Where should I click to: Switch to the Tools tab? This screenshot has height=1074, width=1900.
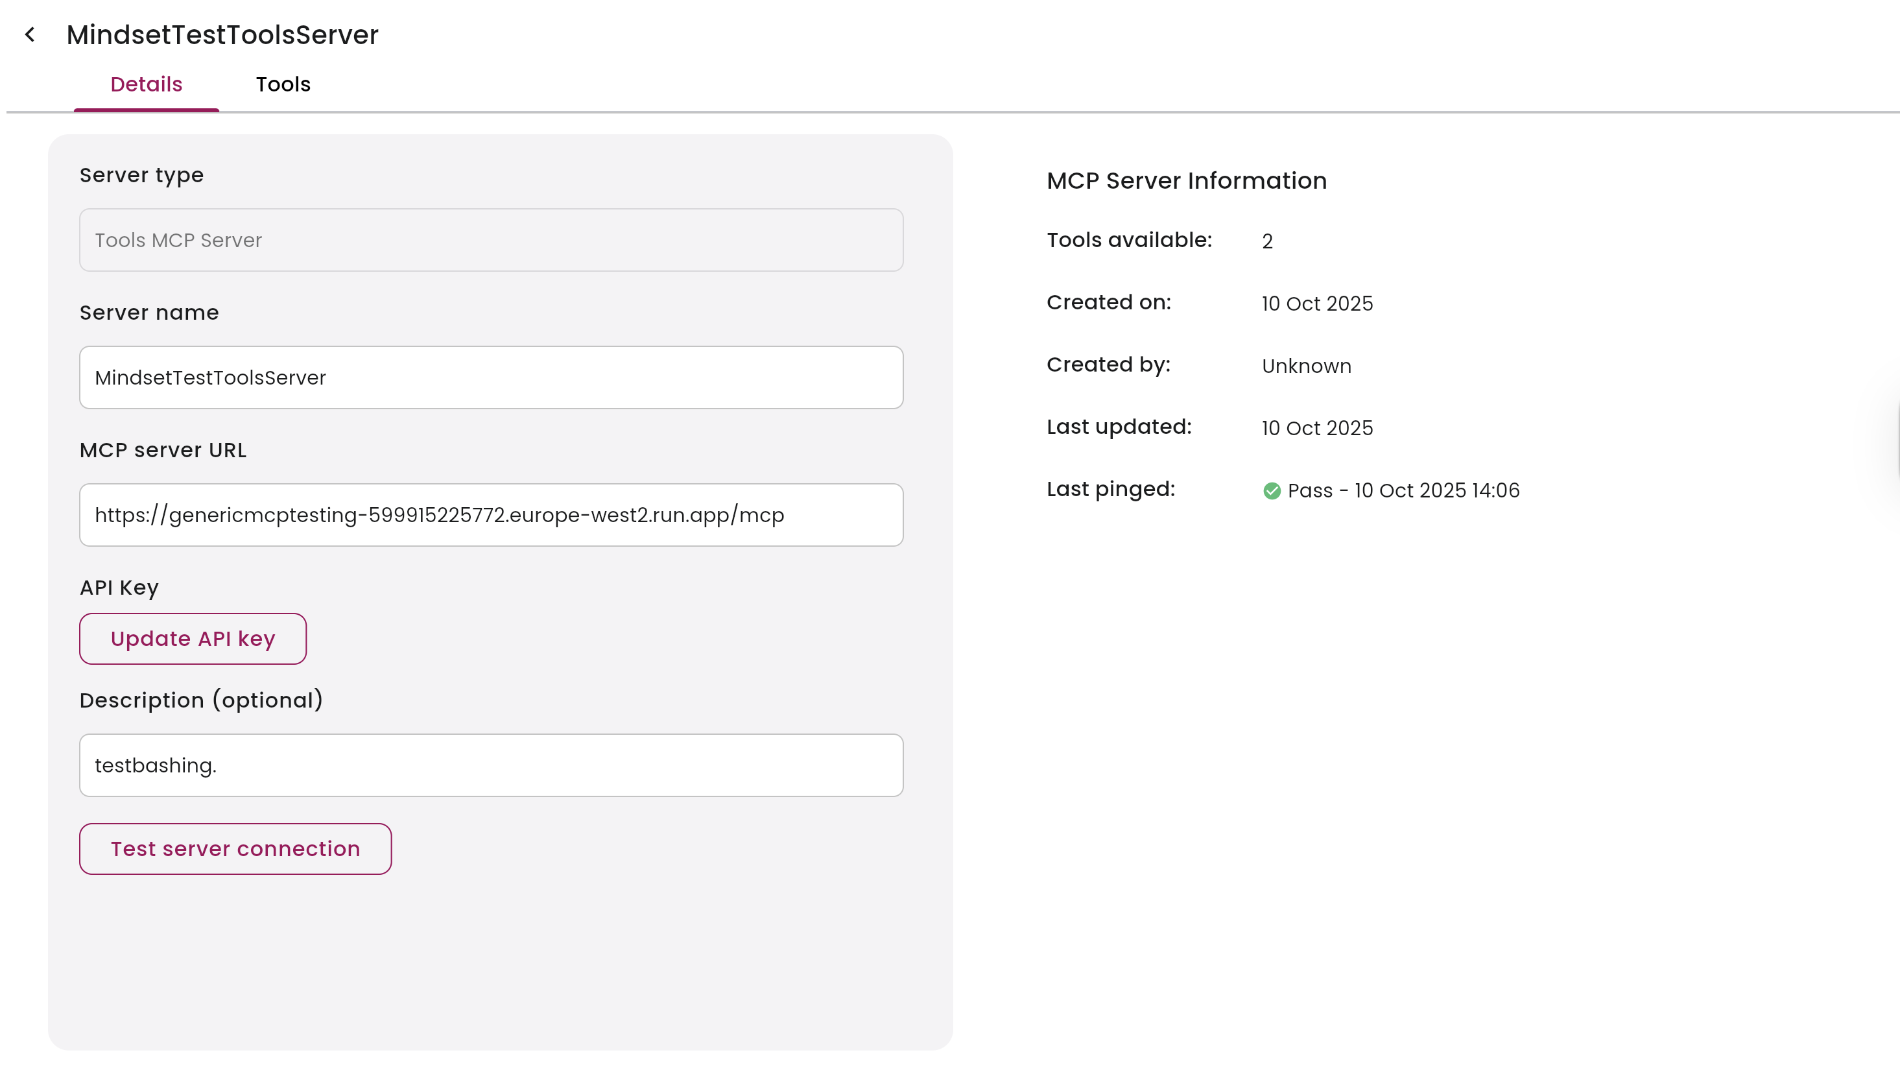283,84
